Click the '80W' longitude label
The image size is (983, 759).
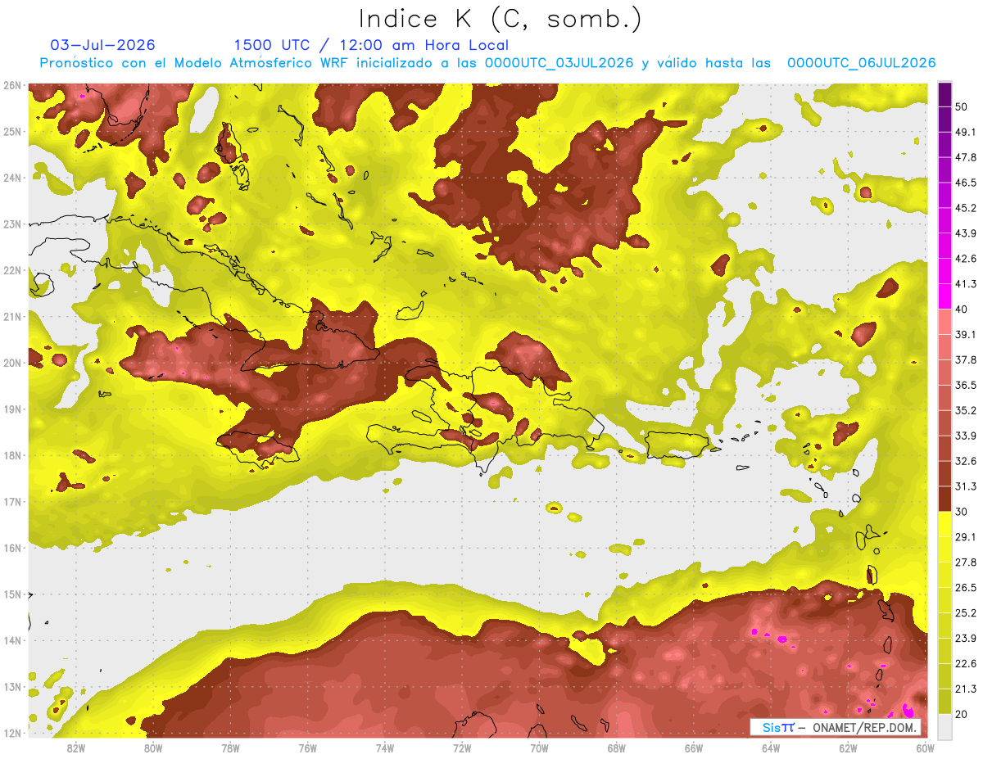pyautogui.click(x=152, y=748)
